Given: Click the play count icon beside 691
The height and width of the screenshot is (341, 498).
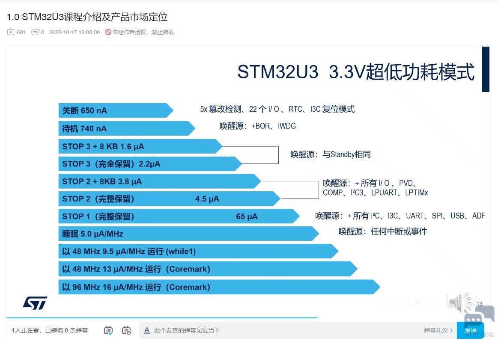Looking at the screenshot, I should click(11, 32).
